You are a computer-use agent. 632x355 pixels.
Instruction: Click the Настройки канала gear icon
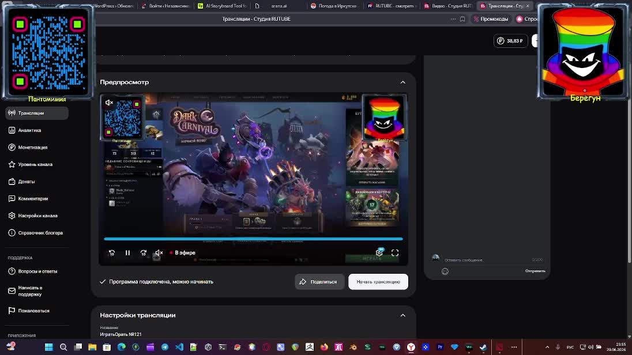[x=12, y=216]
